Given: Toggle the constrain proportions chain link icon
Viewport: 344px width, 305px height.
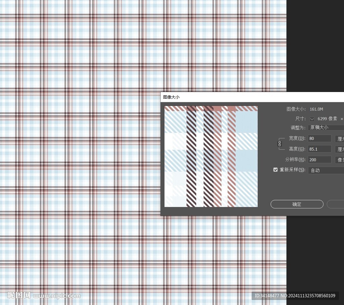Looking at the screenshot, I should click(x=280, y=144).
